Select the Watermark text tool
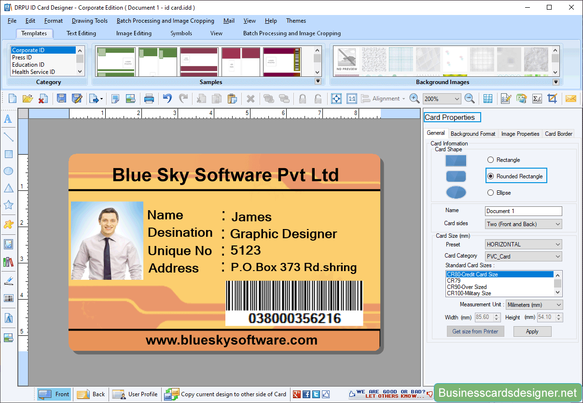Image resolution: width=583 pixels, height=403 pixels. pyautogui.click(x=8, y=318)
